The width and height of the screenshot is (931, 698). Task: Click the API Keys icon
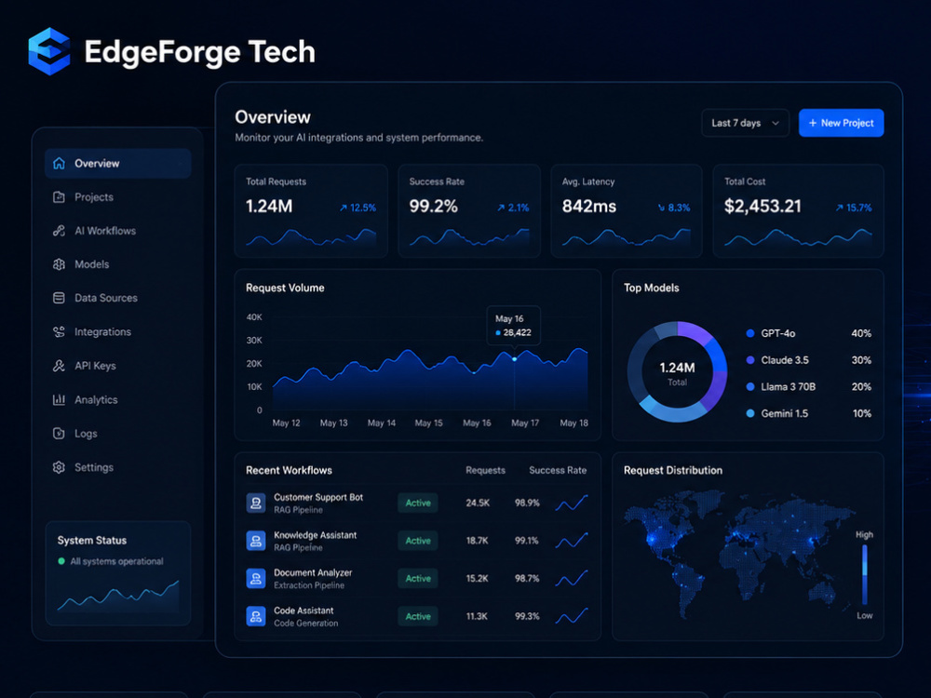pyautogui.click(x=59, y=366)
